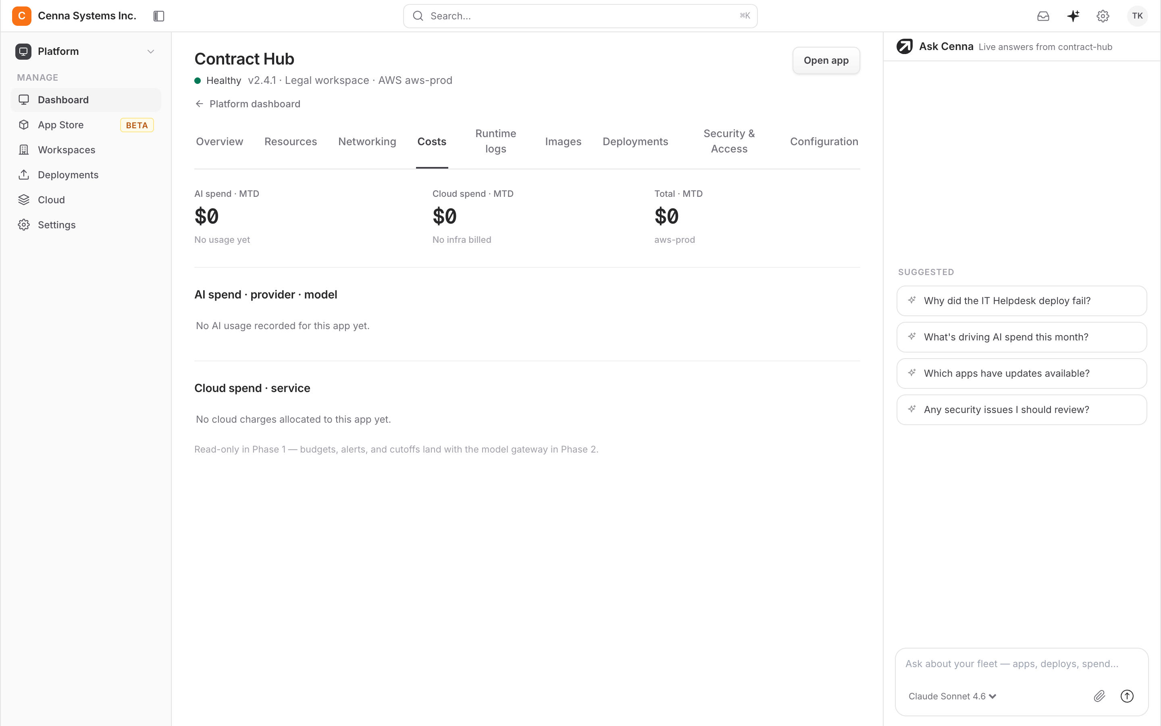Expand the Platform switcher chevron
The width and height of the screenshot is (1161, 726).
click(151, 51)
